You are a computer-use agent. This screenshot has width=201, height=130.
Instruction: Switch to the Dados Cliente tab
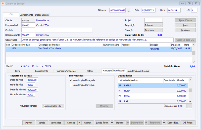tap(42, 15)
